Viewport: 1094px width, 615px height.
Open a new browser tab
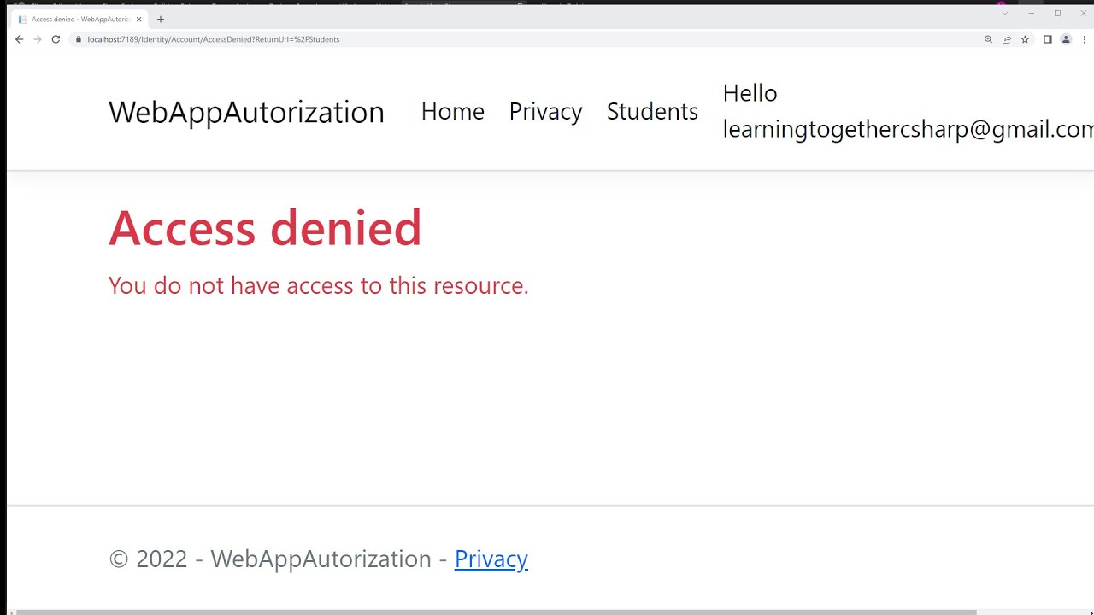160,19
